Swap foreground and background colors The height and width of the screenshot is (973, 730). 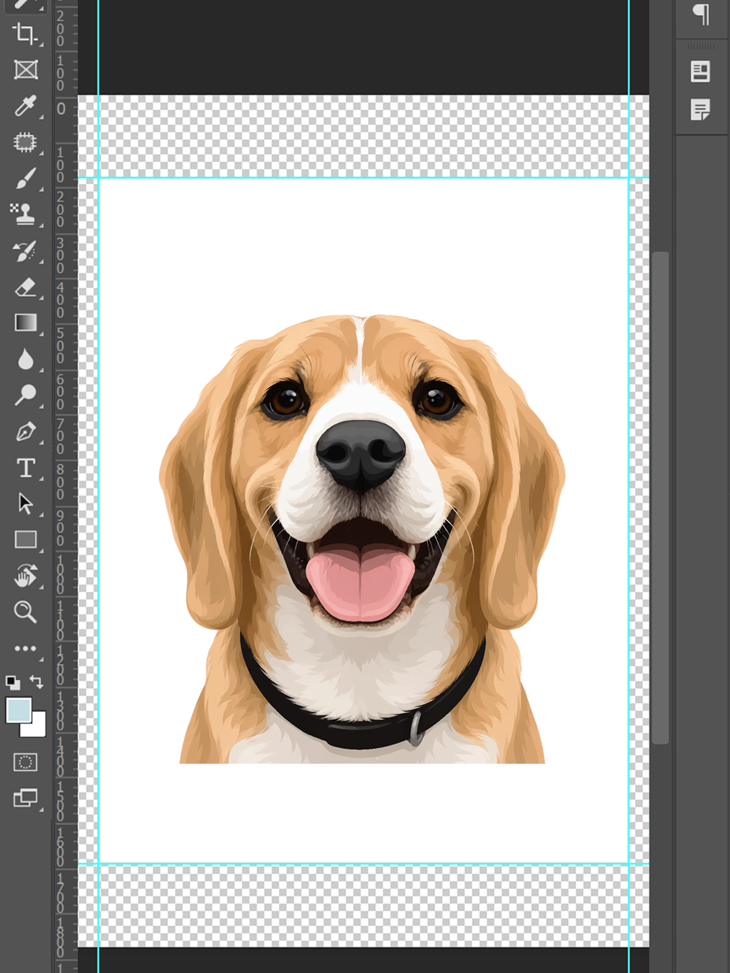pyautogui.click(x=36, y=682)
